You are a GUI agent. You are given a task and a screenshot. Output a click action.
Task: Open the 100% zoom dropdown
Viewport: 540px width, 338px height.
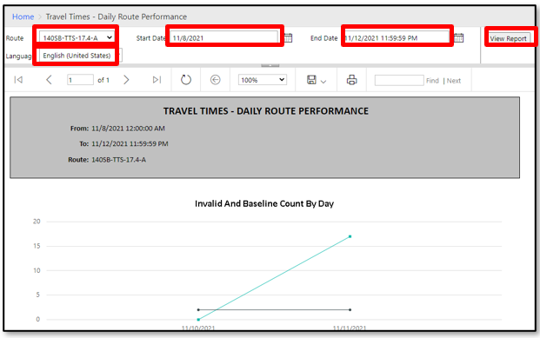[x=263, y=80]
